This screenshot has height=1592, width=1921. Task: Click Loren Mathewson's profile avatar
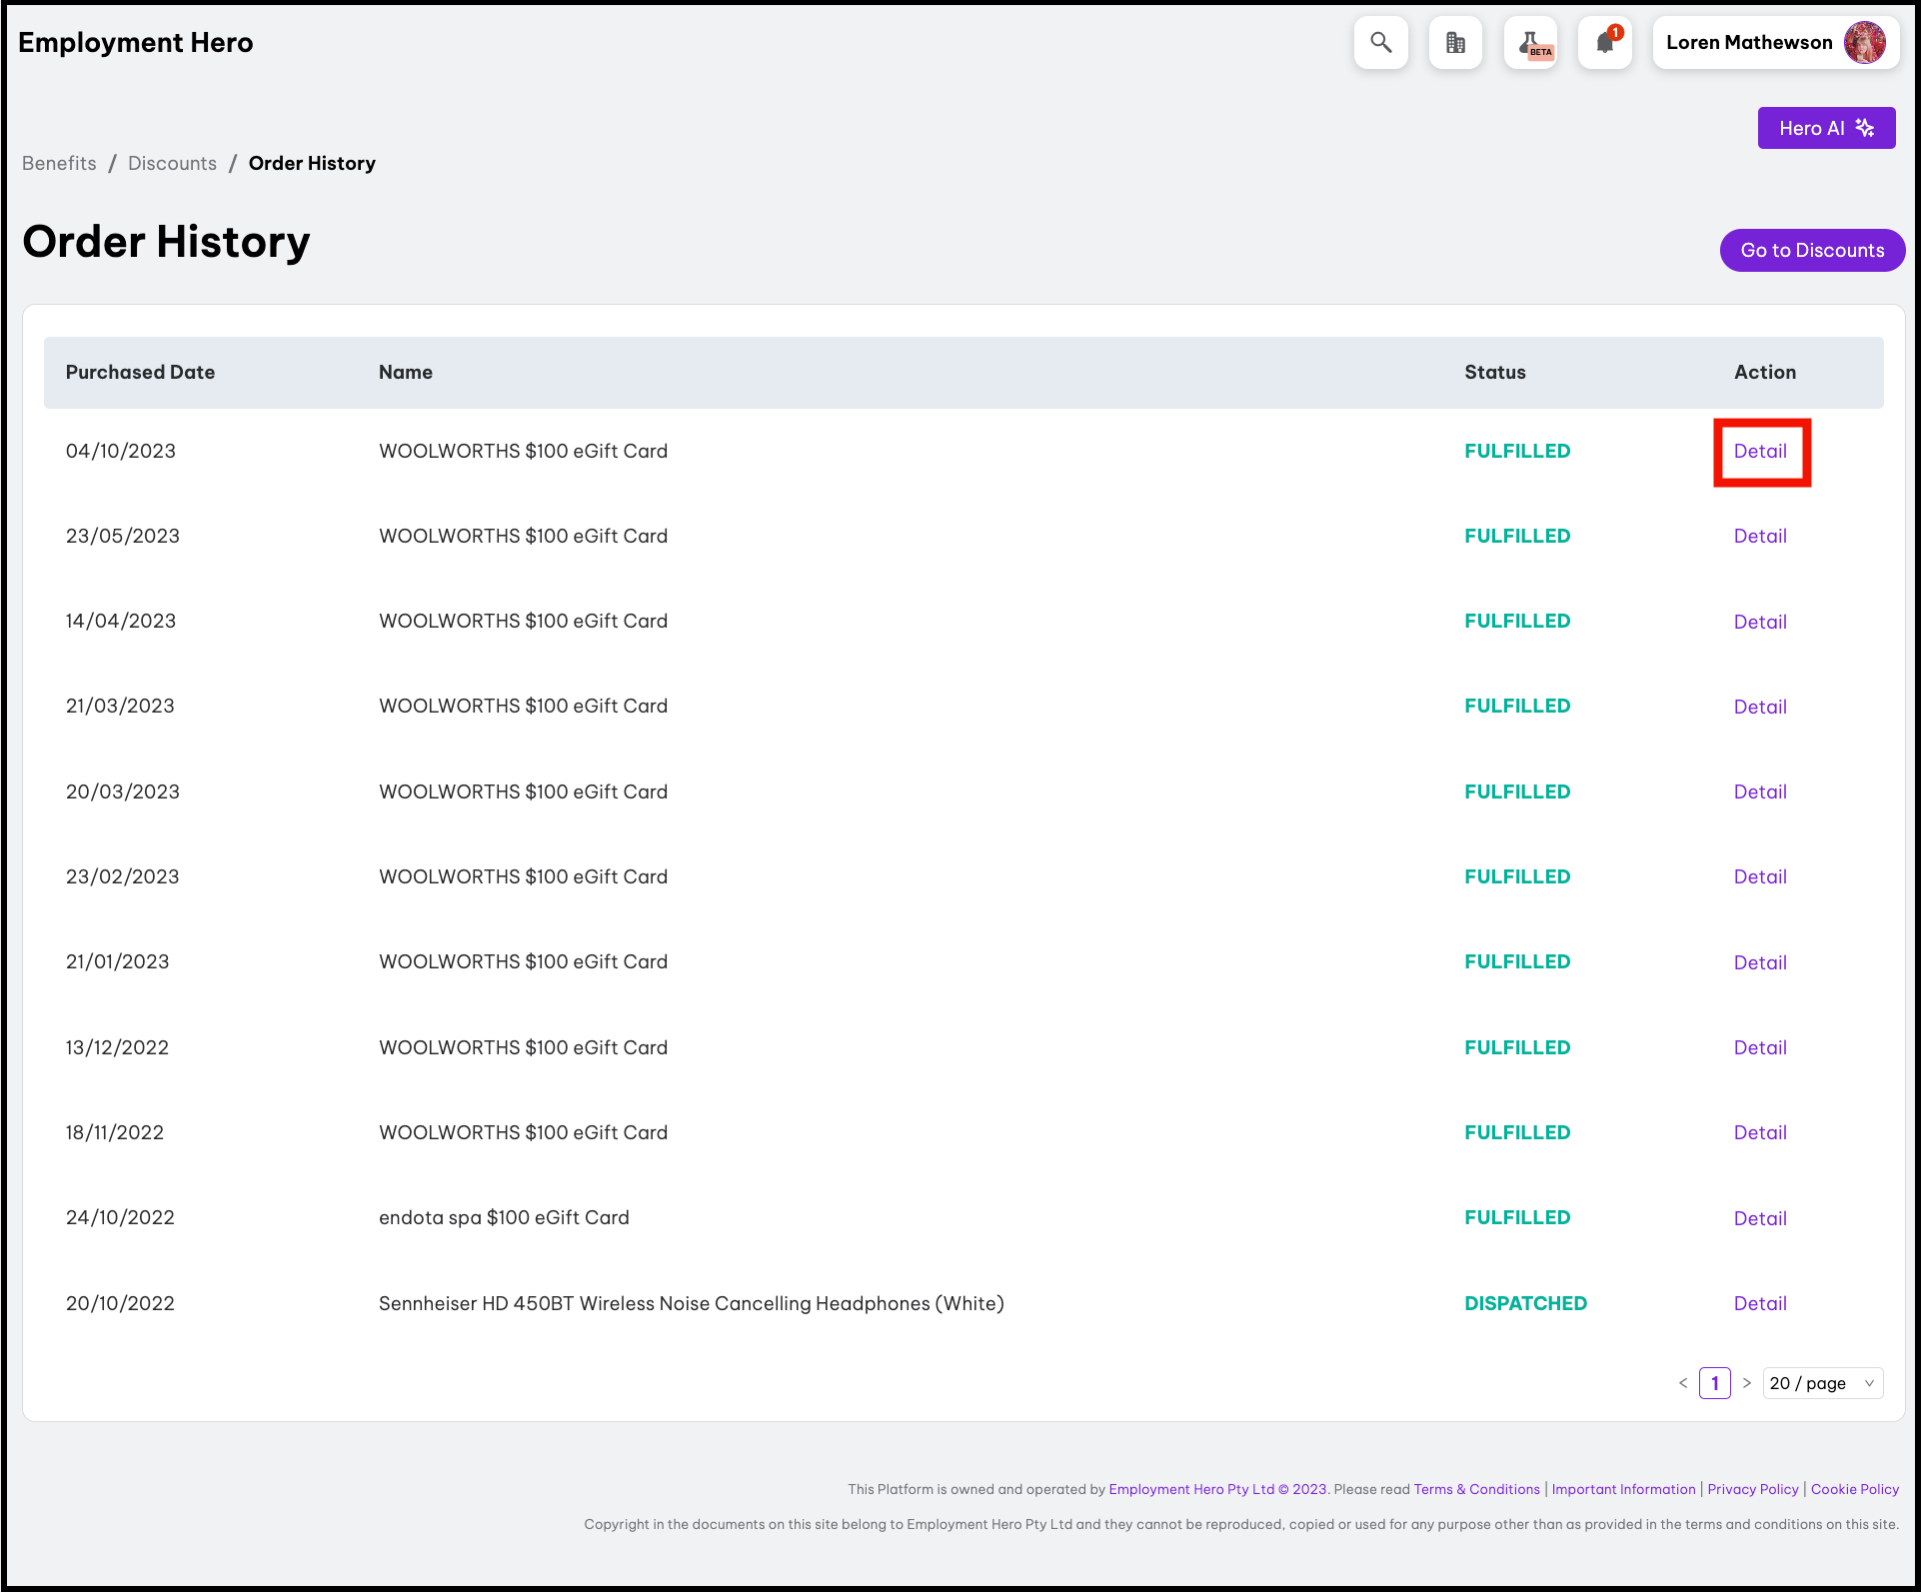pyautogui.click(x=1864, y=43)
